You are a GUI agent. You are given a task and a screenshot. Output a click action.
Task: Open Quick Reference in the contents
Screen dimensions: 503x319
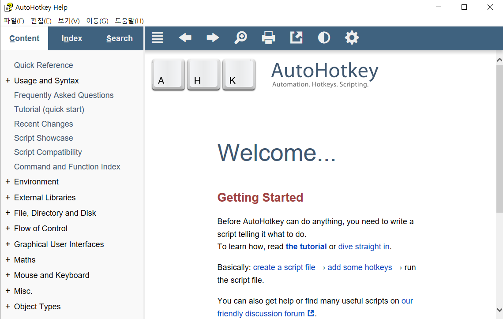pyautogui.click(x=43, y=65)
